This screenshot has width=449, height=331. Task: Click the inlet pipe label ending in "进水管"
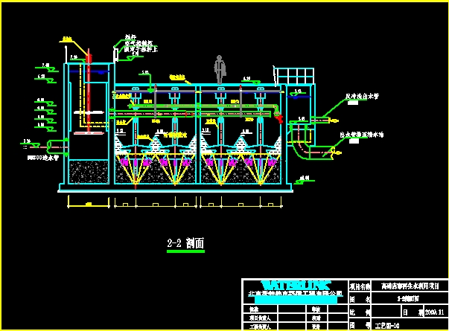43,158
